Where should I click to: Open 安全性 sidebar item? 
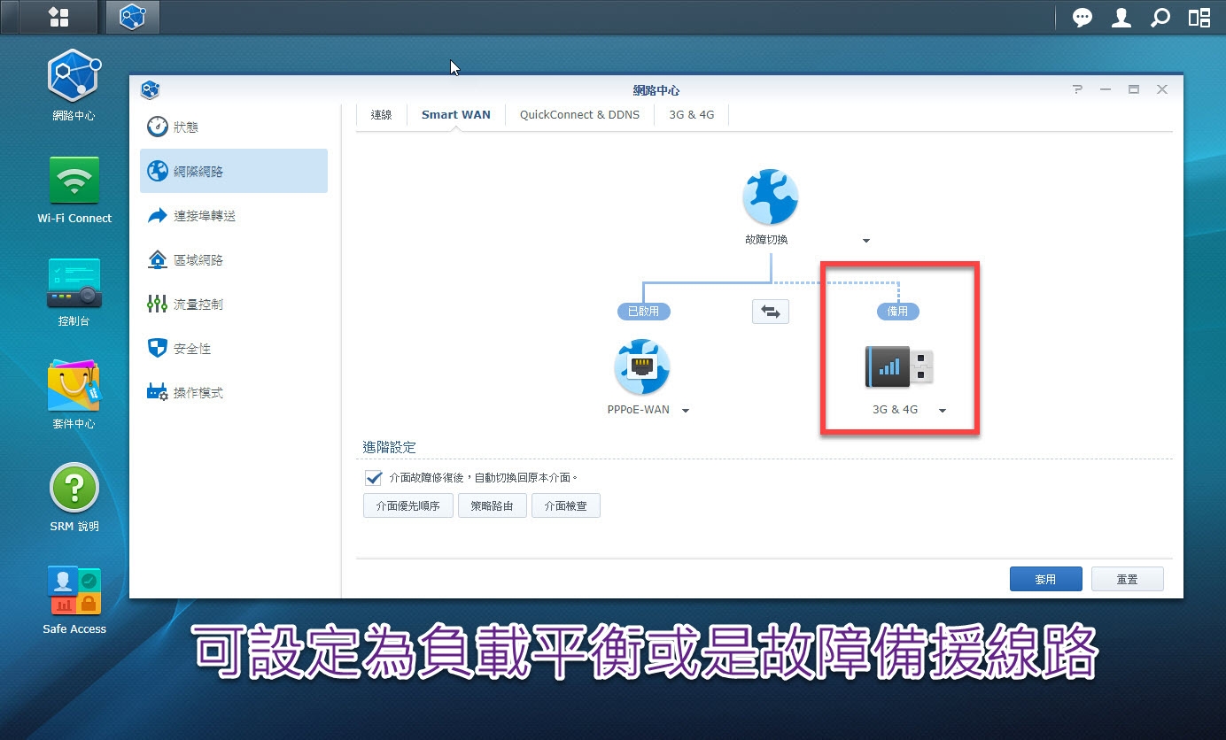click(x=234, y=348)
